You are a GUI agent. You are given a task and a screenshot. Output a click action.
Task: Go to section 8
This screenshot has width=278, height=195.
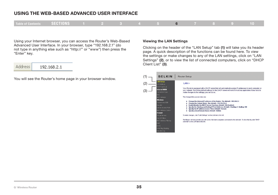[214, 24]
